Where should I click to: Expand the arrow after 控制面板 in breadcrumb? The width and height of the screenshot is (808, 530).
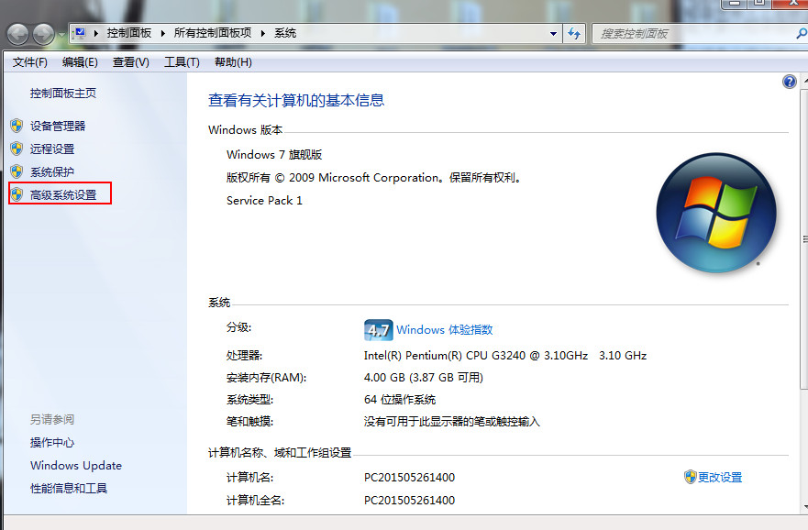(164, 34)
